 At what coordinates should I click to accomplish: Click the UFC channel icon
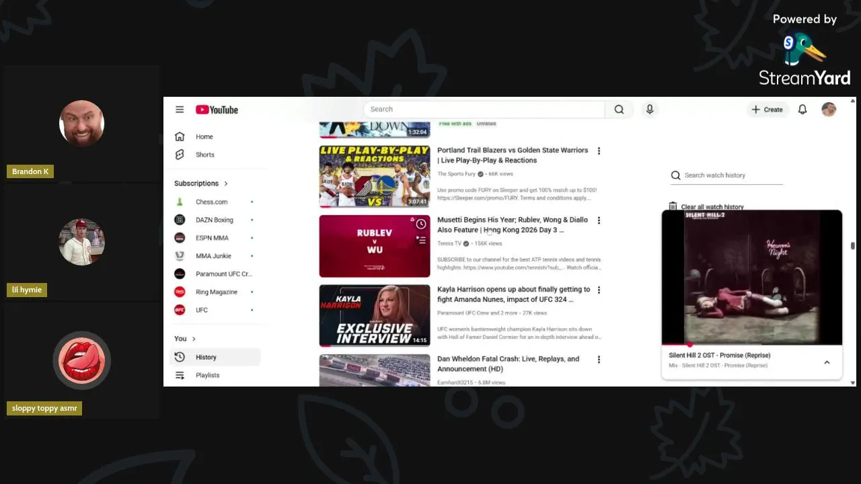pyautogui.click(x=180, y=310)
